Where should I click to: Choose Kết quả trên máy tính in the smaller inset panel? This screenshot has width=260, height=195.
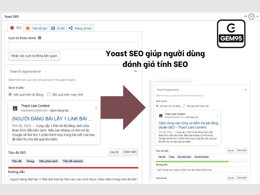point(184,106)
